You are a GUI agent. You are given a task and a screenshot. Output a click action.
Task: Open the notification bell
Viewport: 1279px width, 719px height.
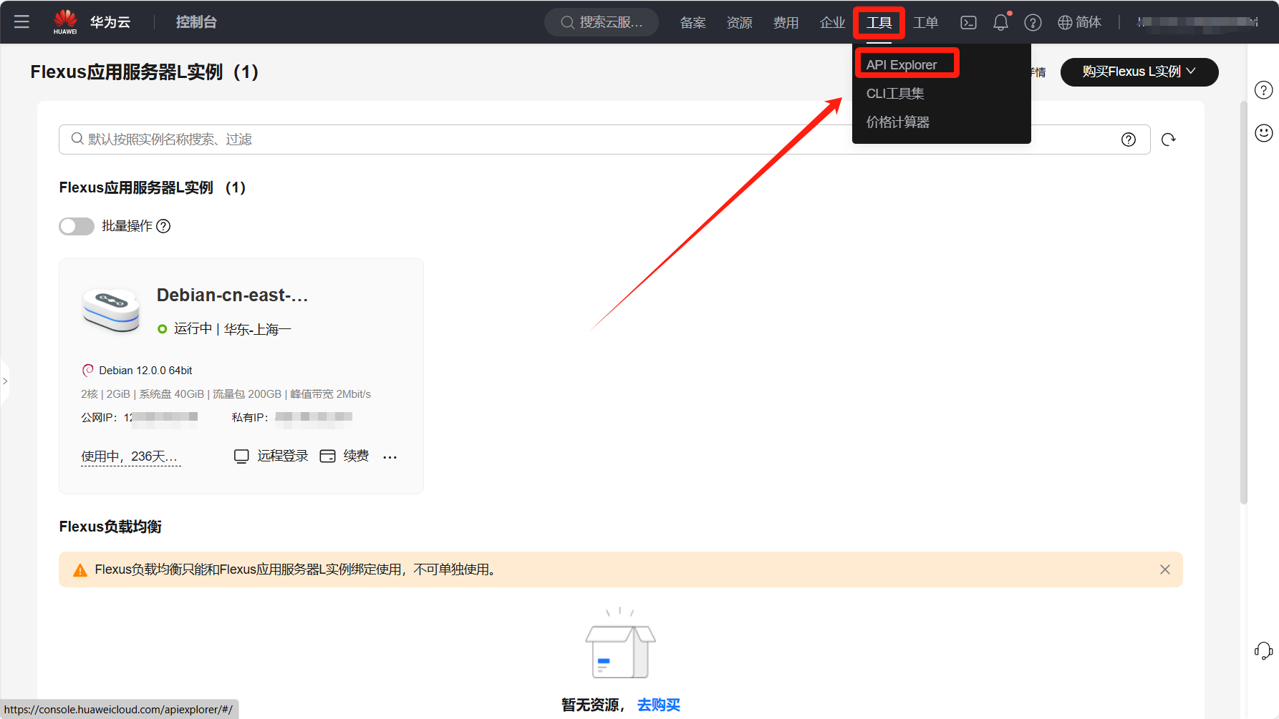(1000, 23)
